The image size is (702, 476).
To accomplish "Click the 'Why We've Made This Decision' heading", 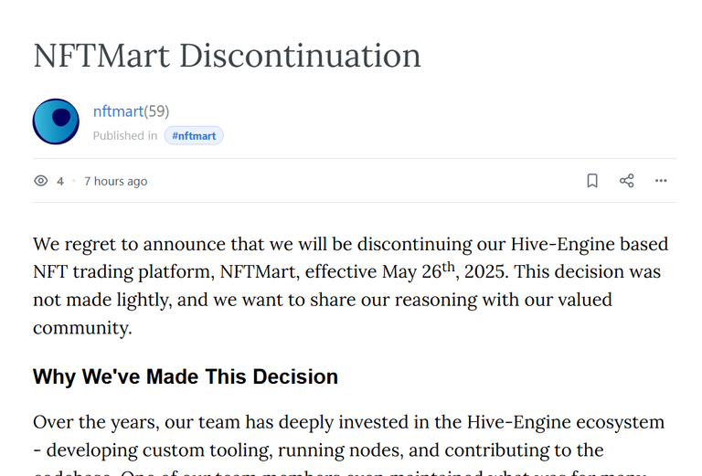I will pyautogui.click(x=186, y=376).
